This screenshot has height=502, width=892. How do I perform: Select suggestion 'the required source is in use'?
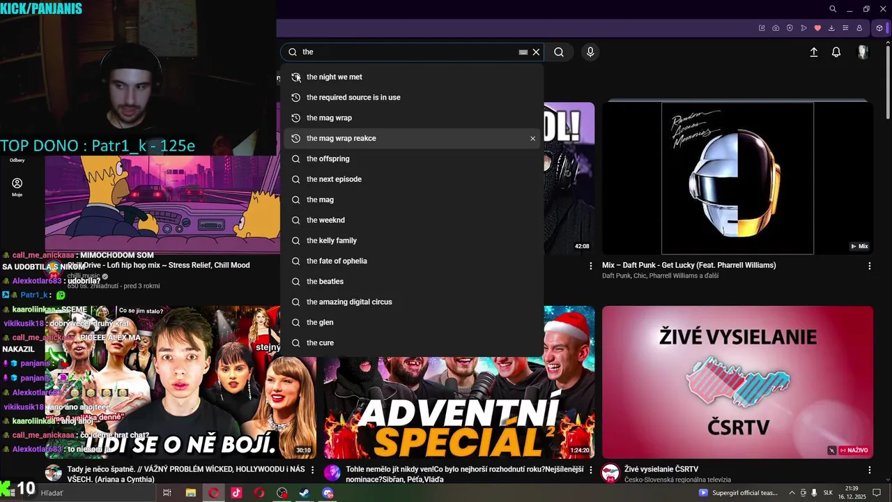413,98
